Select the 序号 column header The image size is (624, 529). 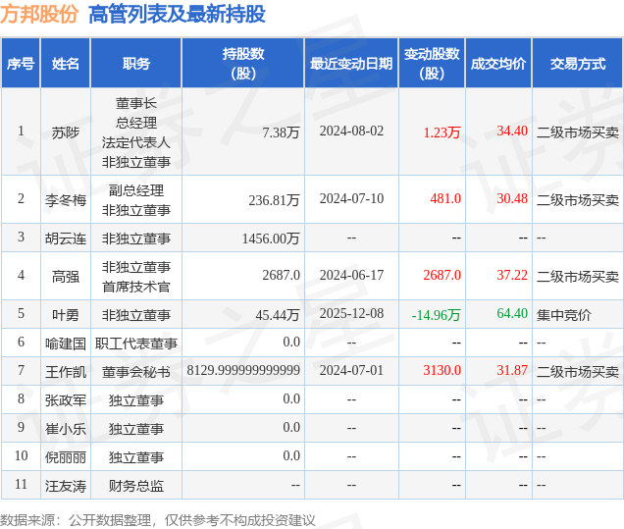point(21,63)
